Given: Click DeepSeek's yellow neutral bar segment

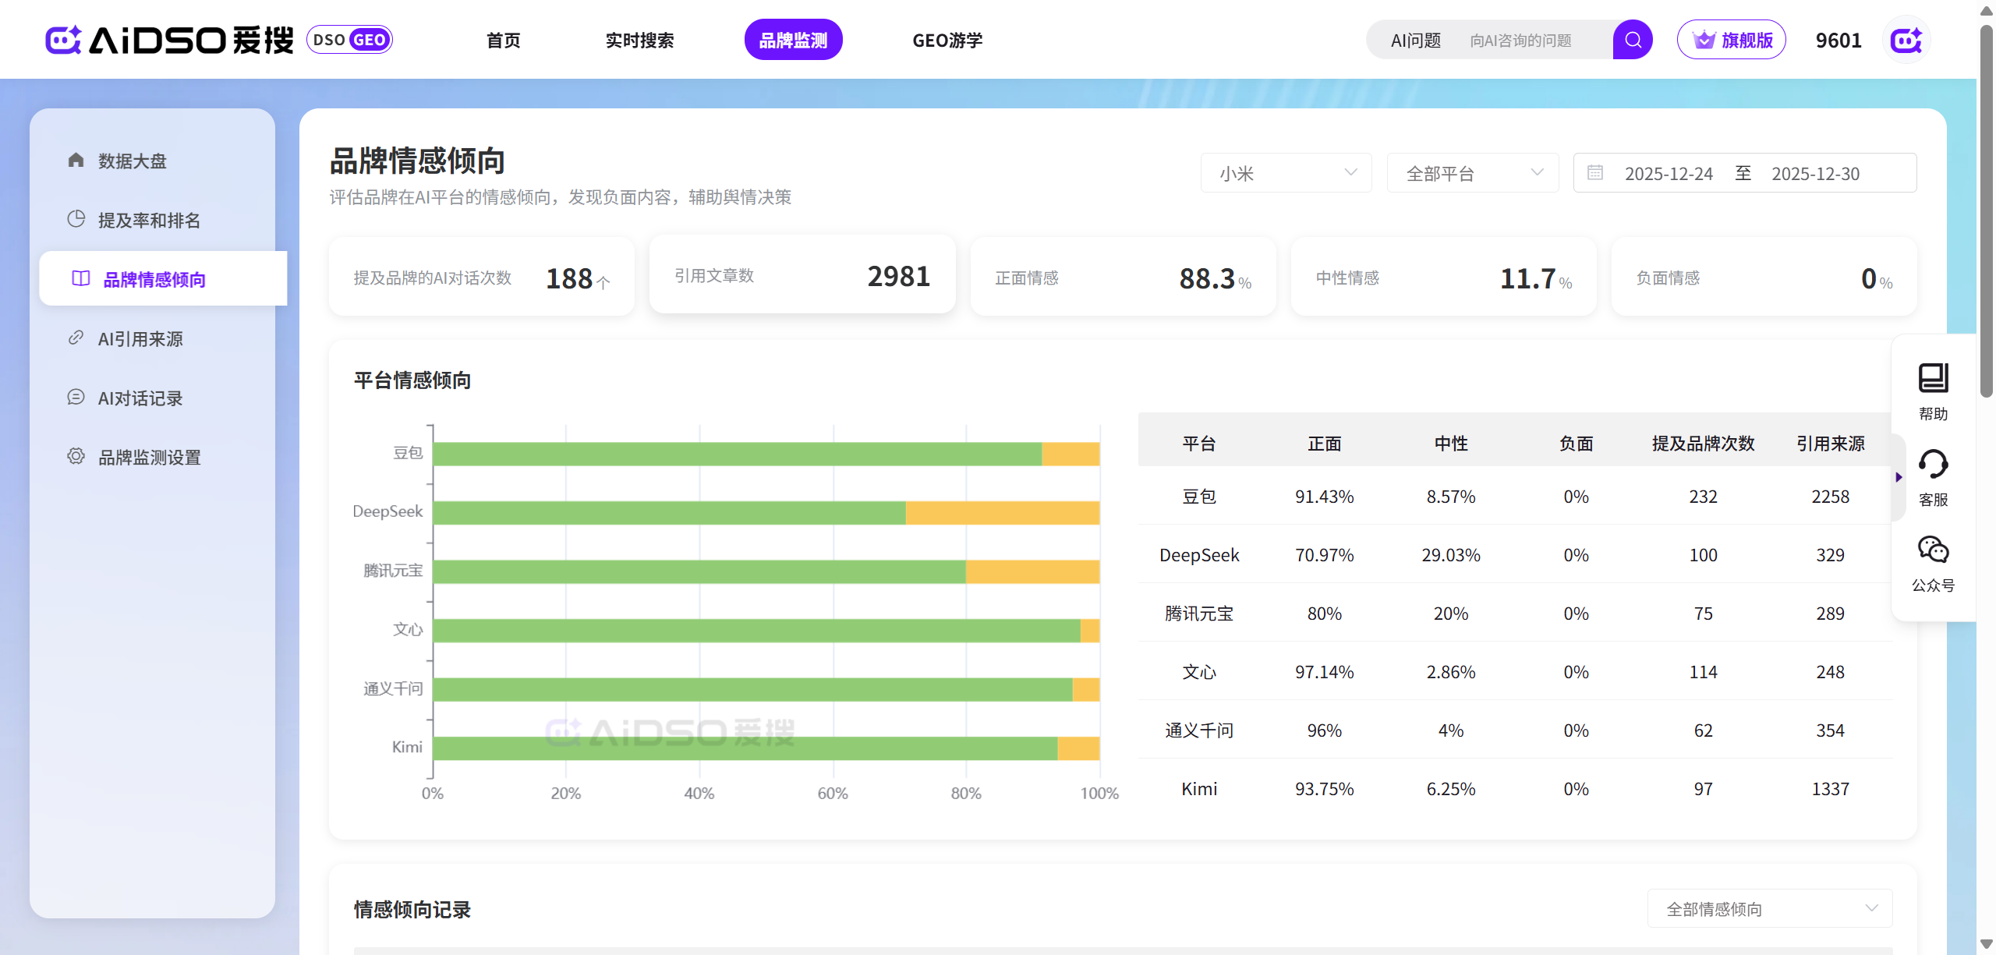Looking at the screenshot, I should (x=1002, y=513).
